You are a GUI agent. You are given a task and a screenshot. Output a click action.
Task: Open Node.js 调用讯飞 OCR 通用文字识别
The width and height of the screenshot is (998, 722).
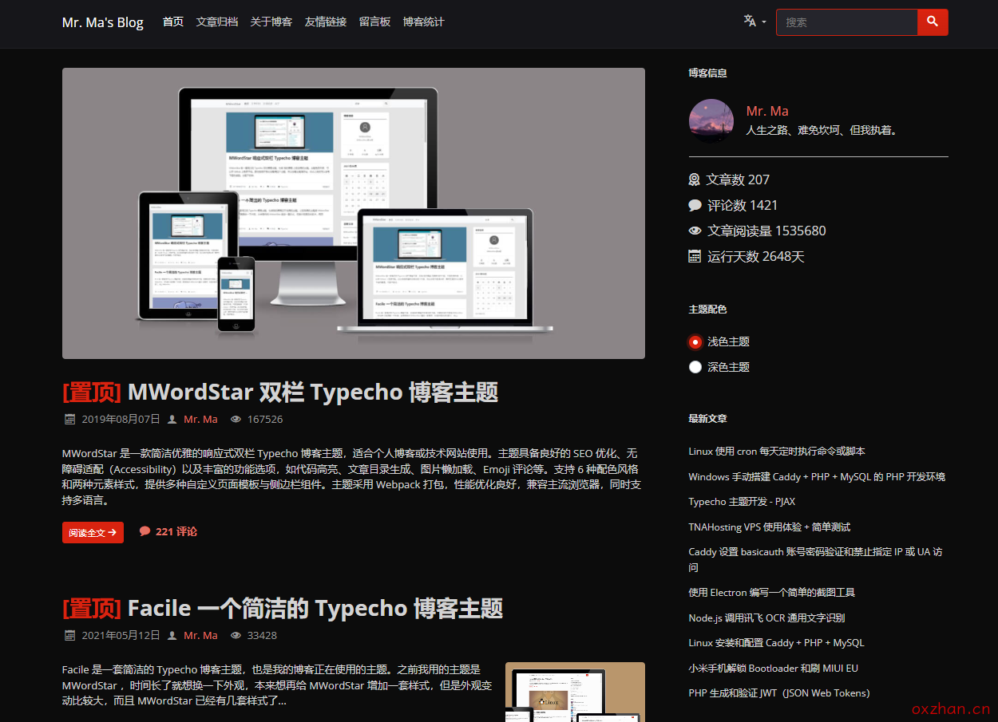coord(766,617)
